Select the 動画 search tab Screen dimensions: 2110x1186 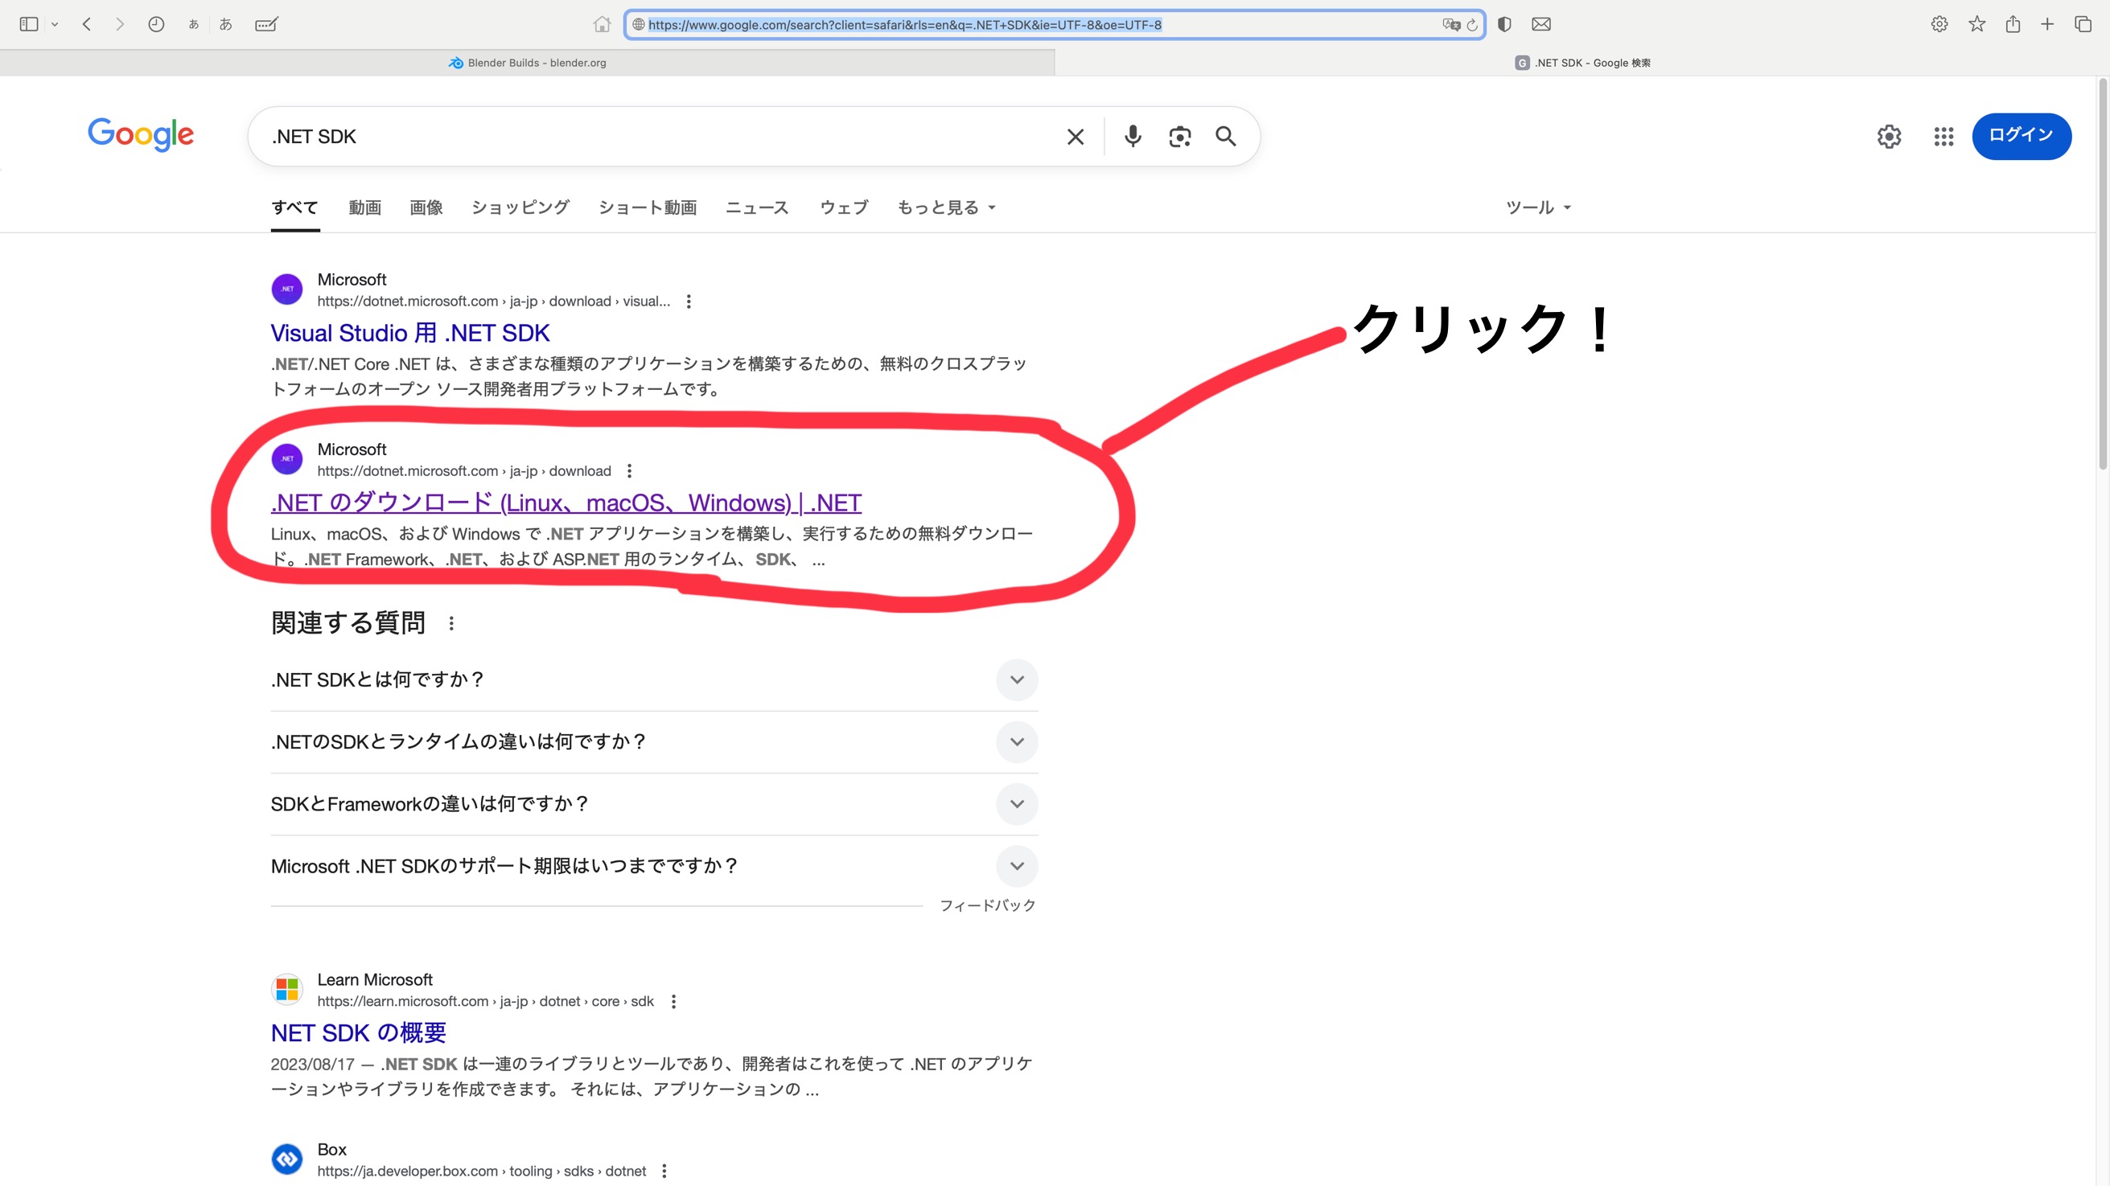tap(365, 208)
